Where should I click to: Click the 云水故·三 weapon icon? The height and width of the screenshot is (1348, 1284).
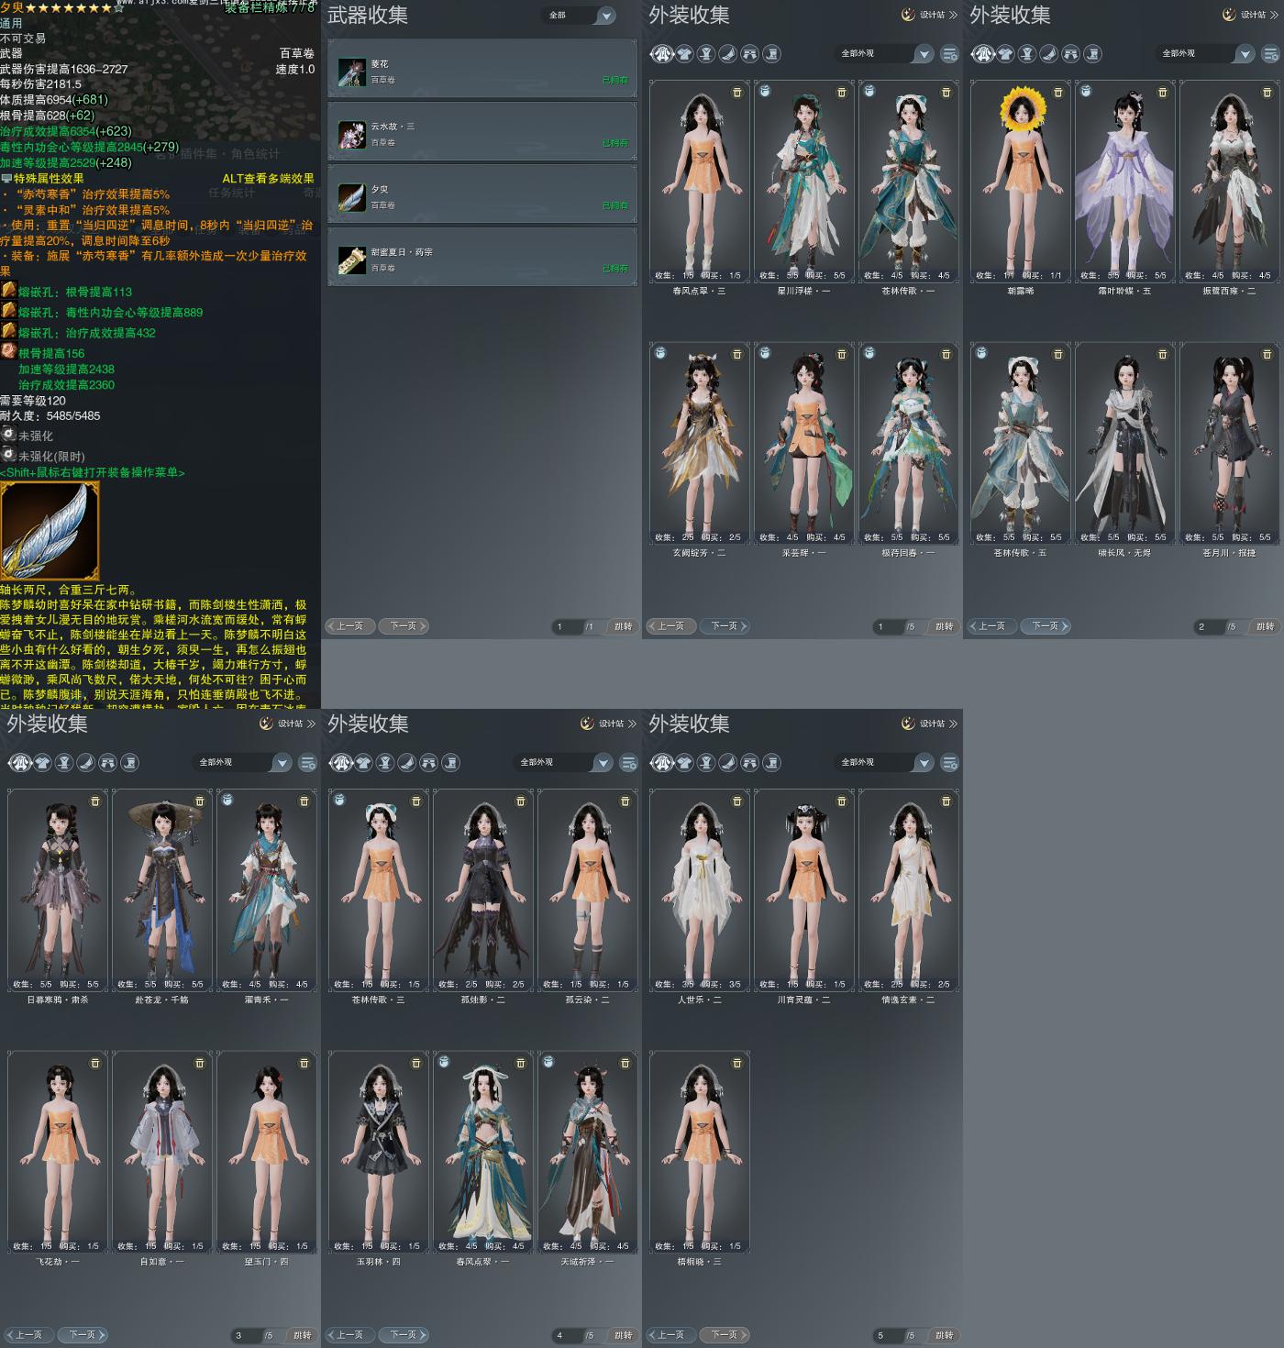352,135
